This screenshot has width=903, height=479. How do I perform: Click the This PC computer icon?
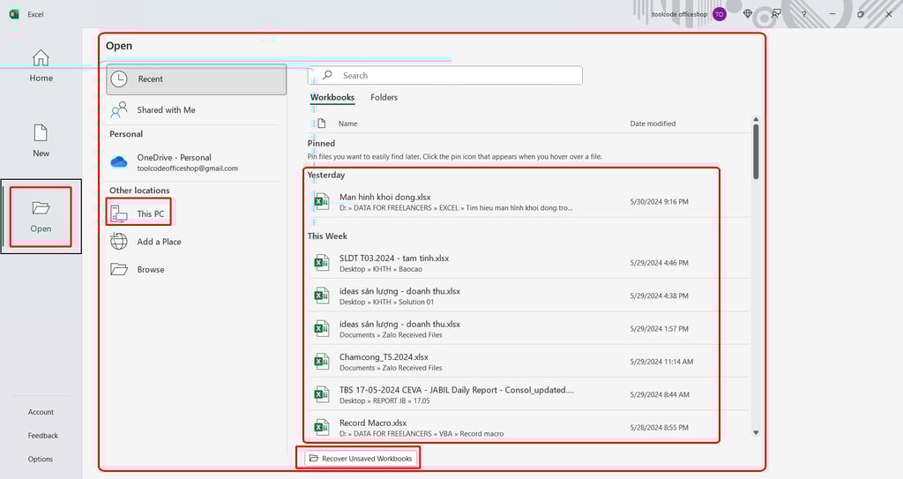click(x=119, y=213)
